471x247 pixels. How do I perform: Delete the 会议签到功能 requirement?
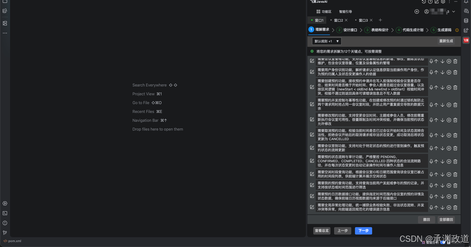point(455,148)
